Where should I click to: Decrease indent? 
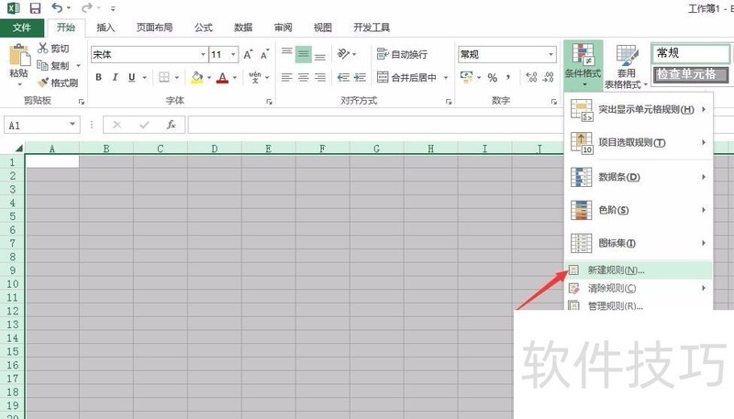[x=343, y=77]
